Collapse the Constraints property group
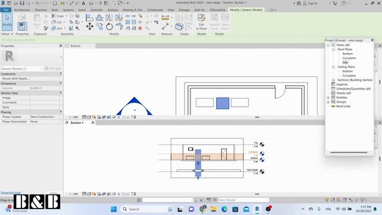The image size is (382, 215). [61, 73]
